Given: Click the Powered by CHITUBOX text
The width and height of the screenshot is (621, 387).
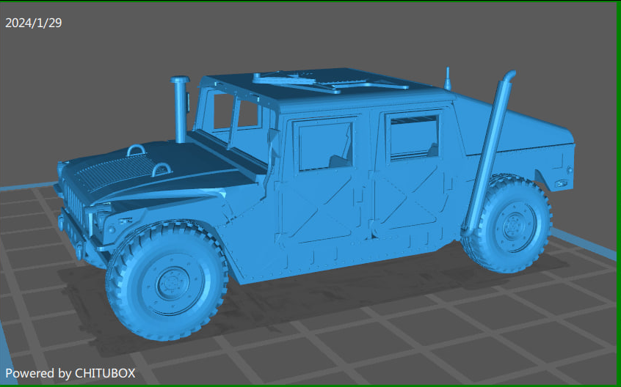Looking at the screenshot, I should pyautogui.click(x=70, y=373).
